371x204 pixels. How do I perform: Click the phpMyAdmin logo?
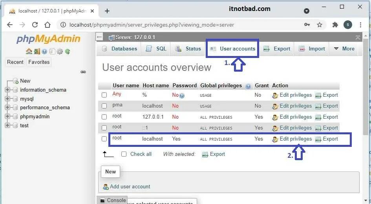pos(49,39)
